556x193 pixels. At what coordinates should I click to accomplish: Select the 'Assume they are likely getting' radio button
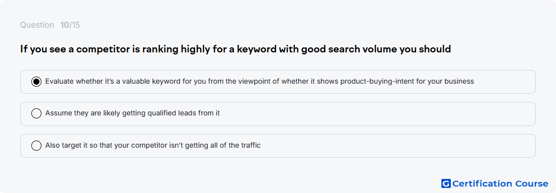(36, 113)
